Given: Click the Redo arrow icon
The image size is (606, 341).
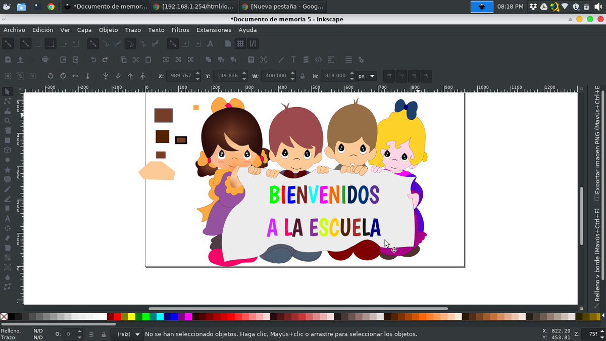Looking at the screenshot, I should point(105,60).
